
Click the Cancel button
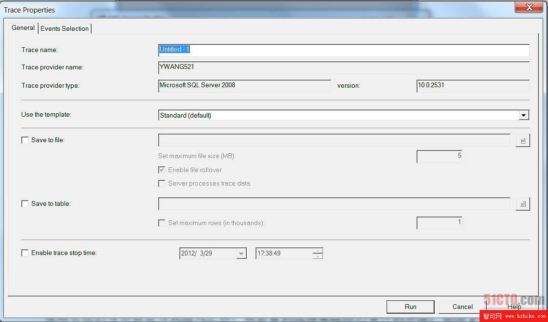(462, 307)
